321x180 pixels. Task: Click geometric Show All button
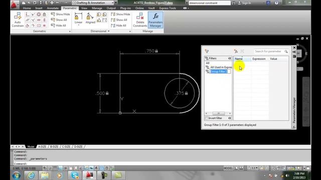59,20
